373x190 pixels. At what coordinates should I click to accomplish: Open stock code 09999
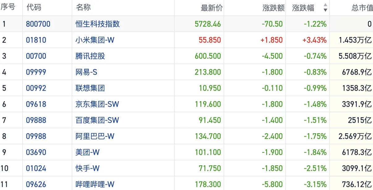[36, 72]
